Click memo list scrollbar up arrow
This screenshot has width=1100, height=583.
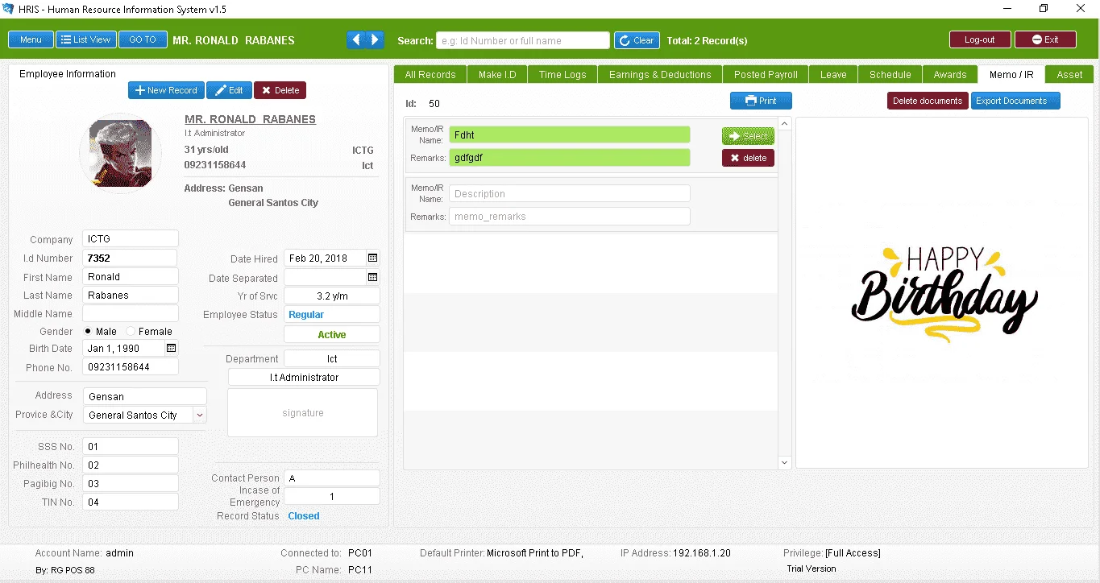[x=785, y=124]
